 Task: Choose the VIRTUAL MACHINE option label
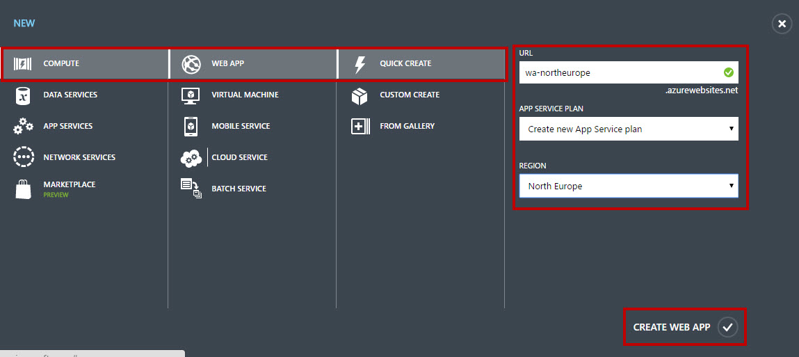245,95
